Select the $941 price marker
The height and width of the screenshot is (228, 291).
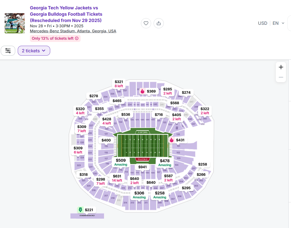pos(142,167)
